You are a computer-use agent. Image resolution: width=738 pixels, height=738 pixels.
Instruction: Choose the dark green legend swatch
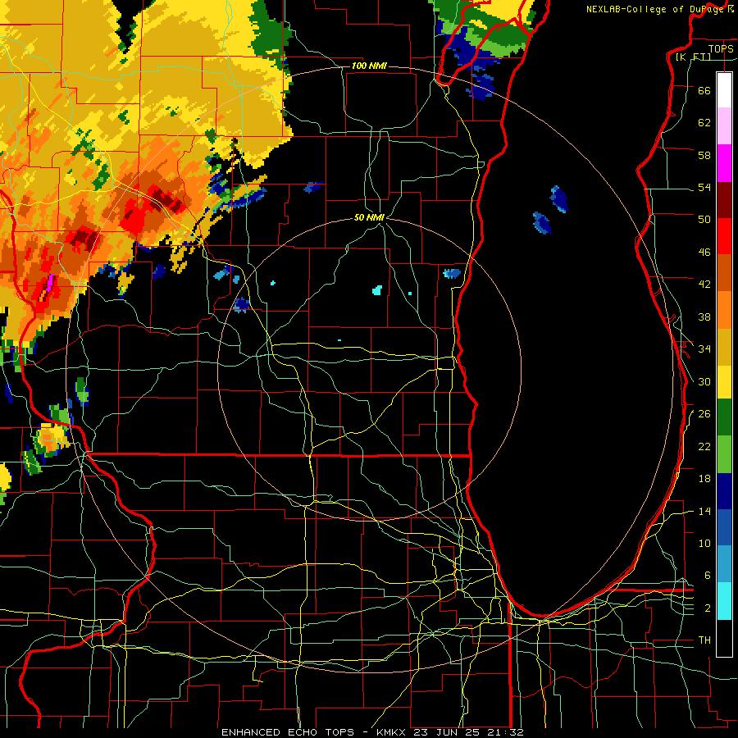point(724,417)
